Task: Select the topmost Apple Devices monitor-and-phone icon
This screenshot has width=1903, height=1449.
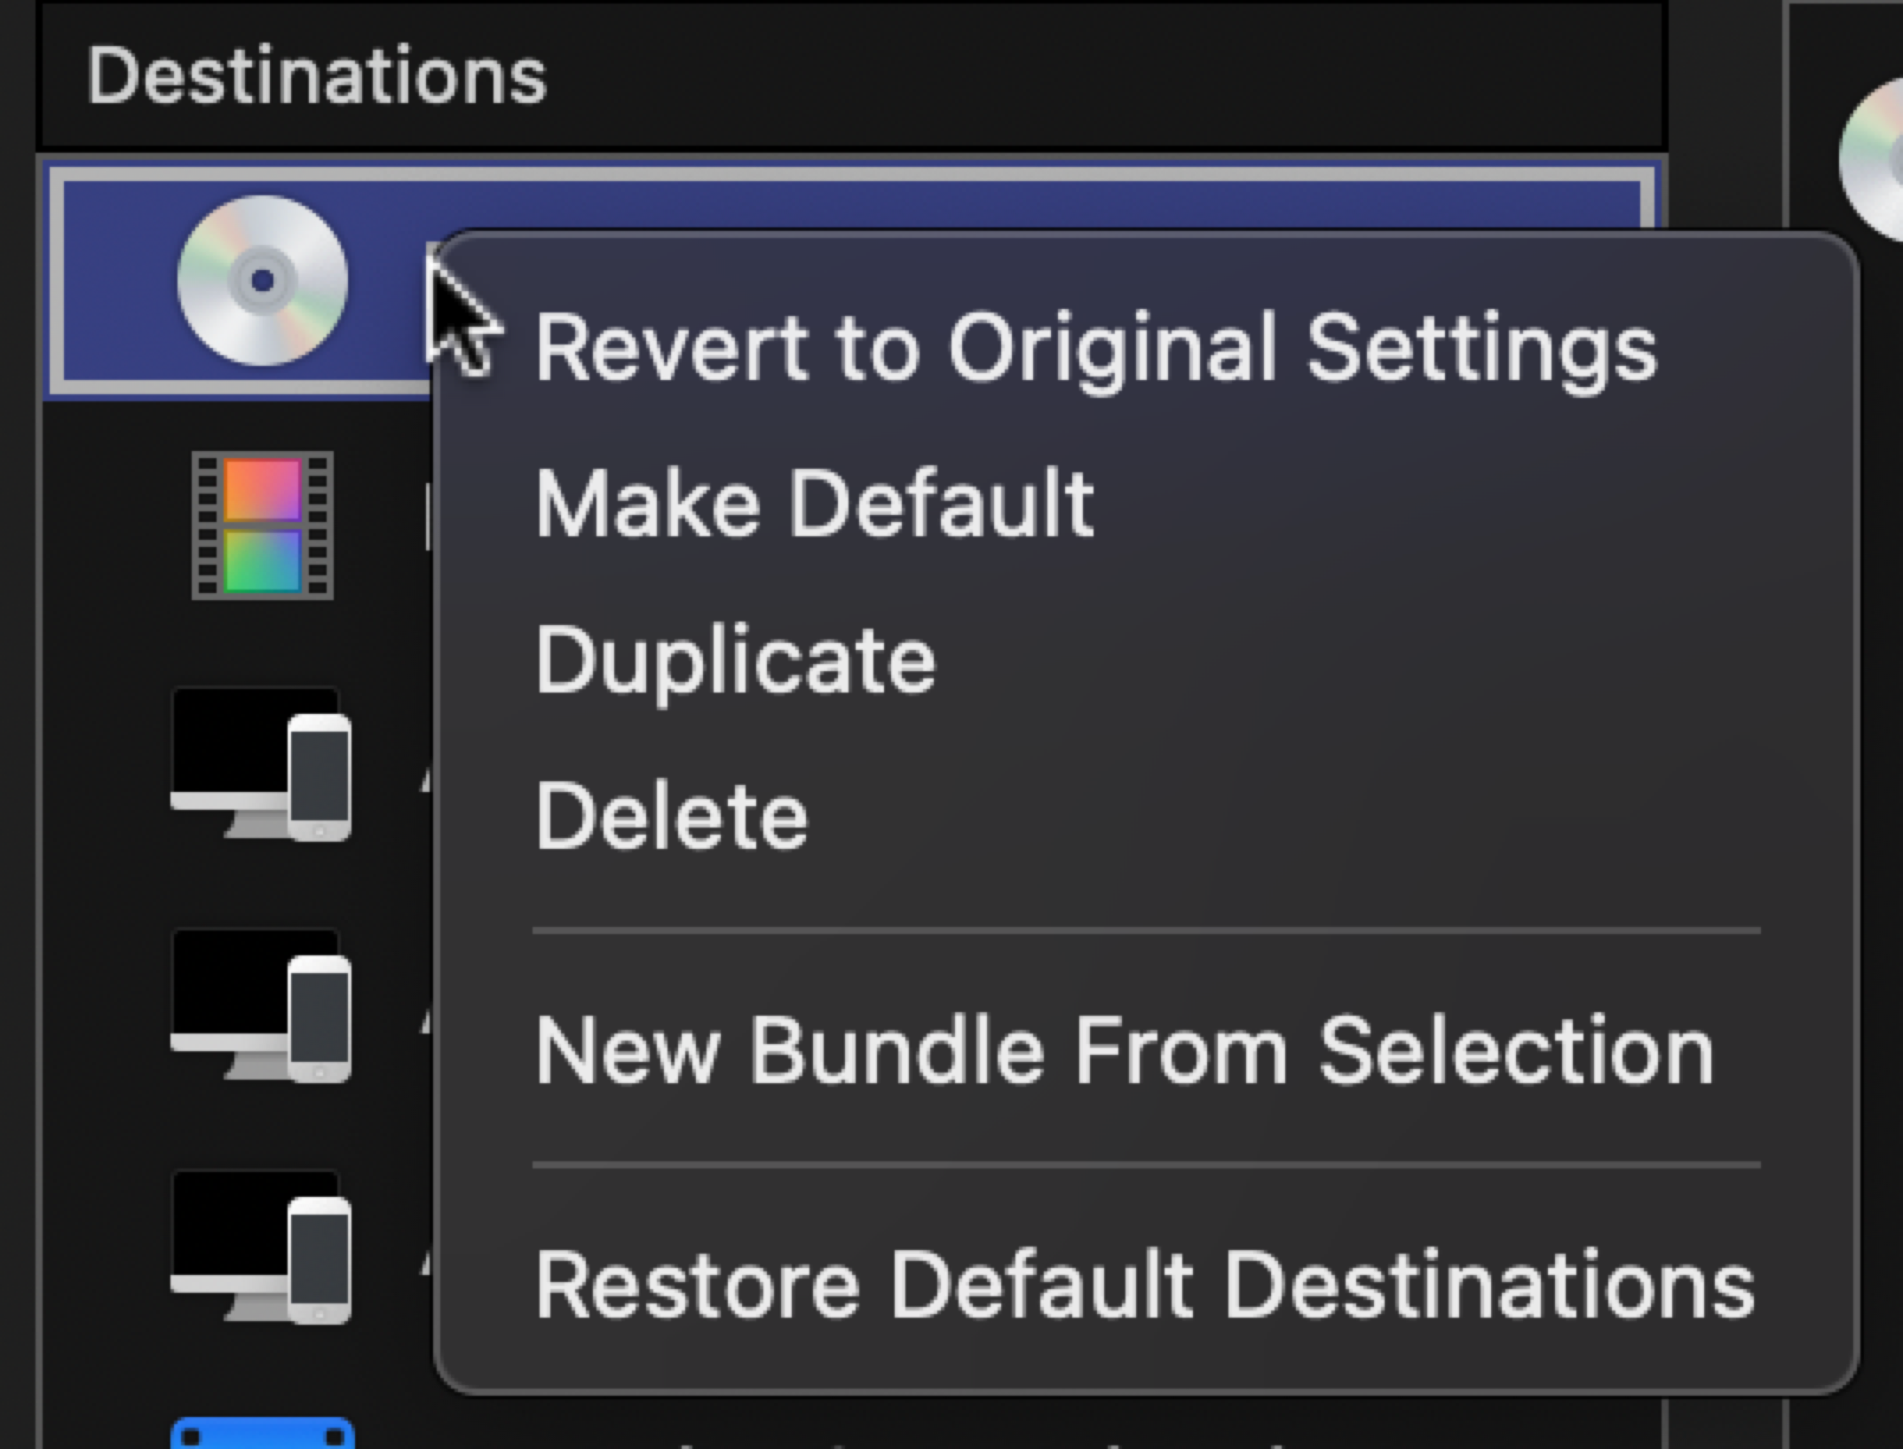Action: 261,764
